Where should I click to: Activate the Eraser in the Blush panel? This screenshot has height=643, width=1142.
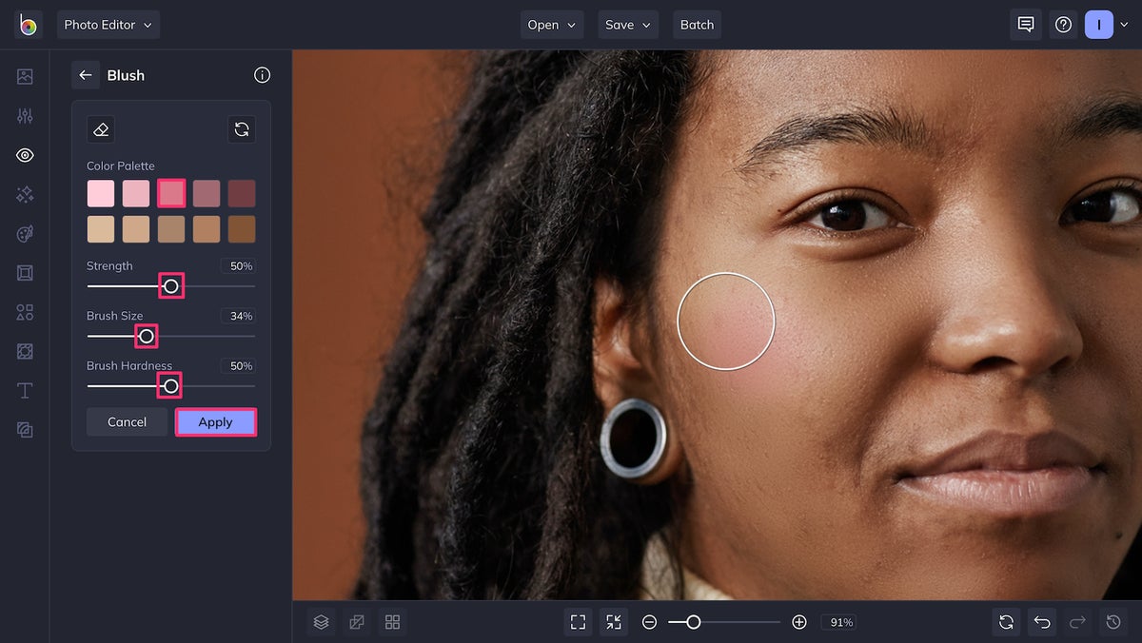[x=100, y=128]
